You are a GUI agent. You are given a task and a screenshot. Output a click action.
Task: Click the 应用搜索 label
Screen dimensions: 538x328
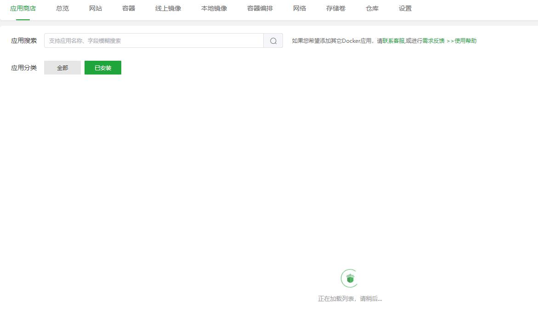pos(24,40)
